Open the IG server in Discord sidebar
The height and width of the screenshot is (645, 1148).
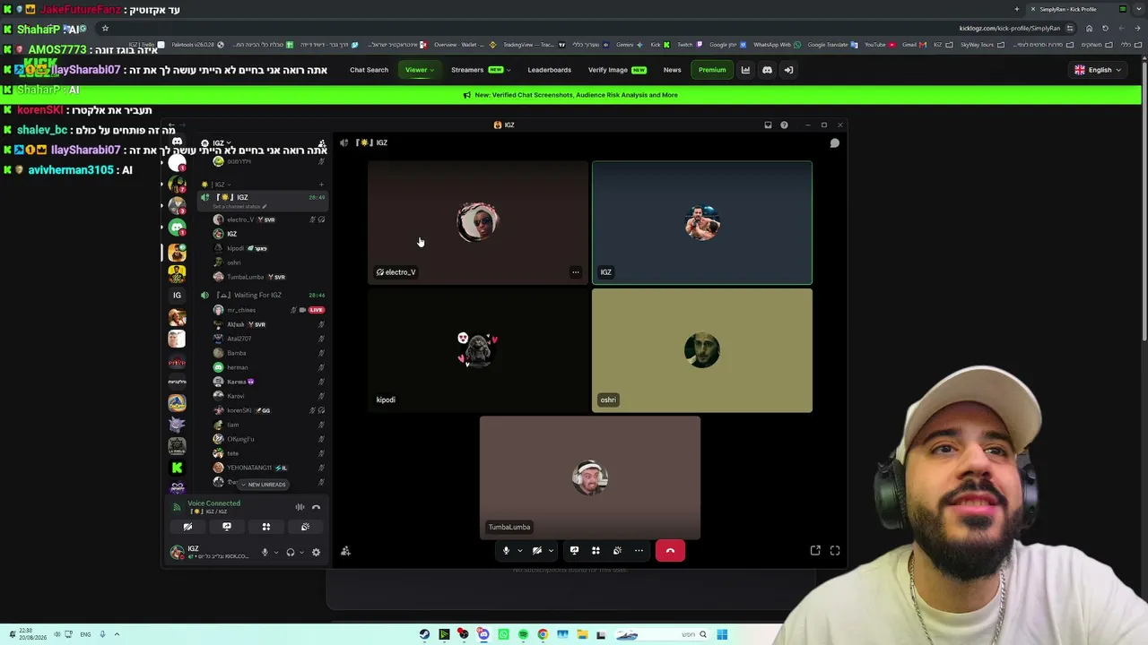(177, 295)
